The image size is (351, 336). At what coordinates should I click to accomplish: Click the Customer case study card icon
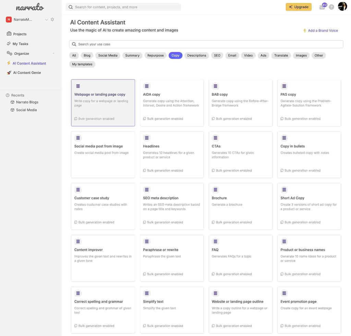point(78,189)
